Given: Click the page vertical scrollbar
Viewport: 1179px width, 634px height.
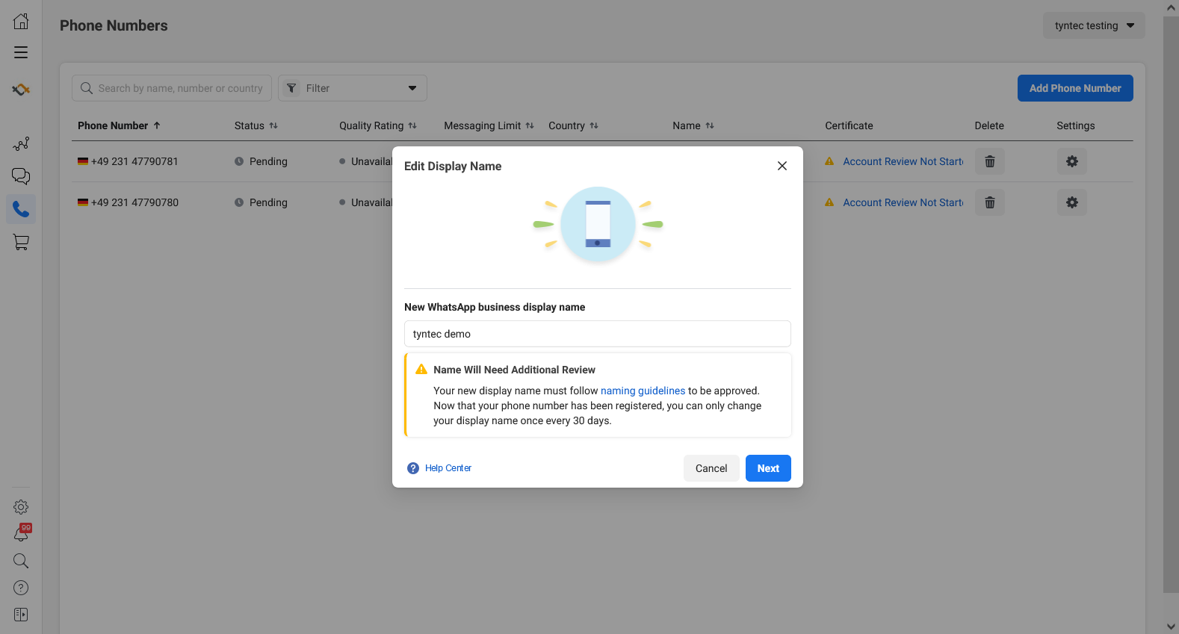Looking at the screenshot, I should (x=1171, y=304).
